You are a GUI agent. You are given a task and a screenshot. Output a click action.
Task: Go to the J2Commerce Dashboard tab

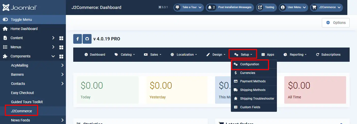click(95, 55)
